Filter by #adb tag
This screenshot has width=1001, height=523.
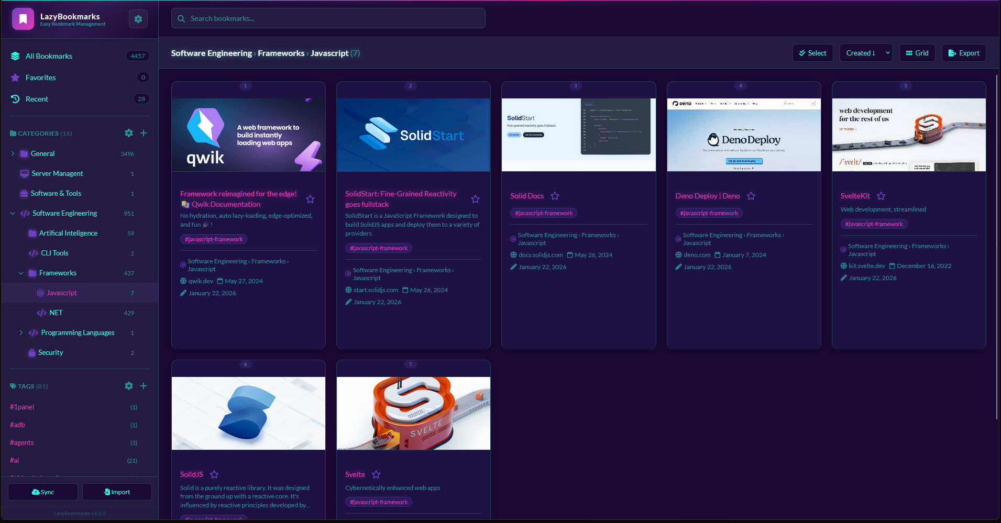coord(17,425)
